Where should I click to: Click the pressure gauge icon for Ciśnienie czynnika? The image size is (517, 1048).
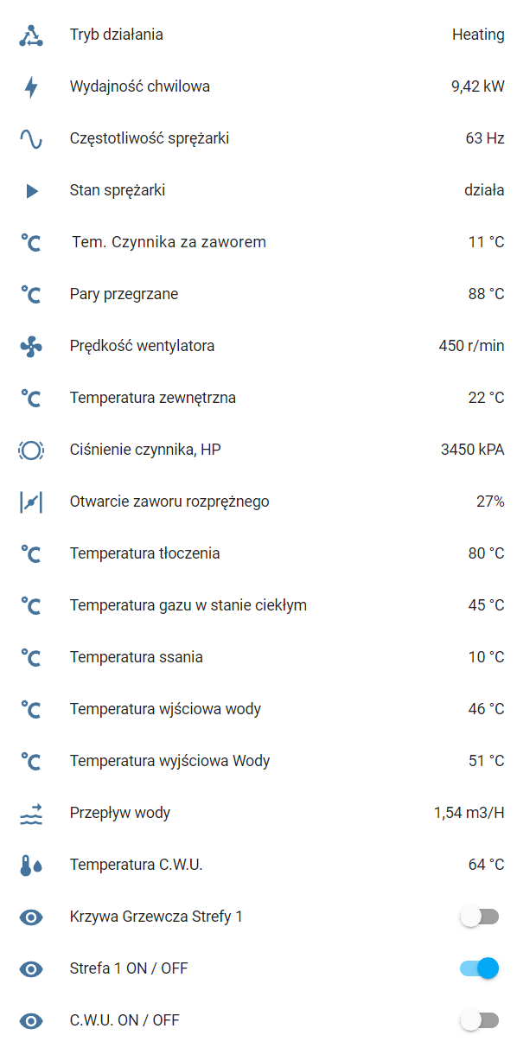tap(30, 450)
